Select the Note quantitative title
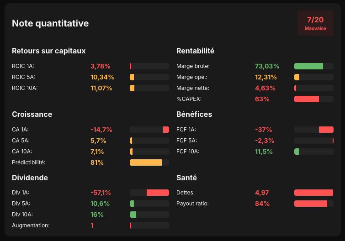The image size is (345, 241). tap(50, 23)
